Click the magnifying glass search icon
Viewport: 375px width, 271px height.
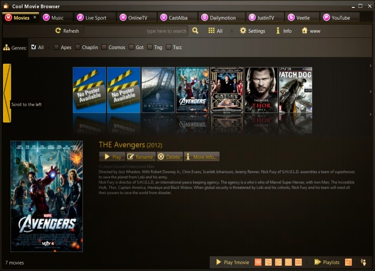coord(195,31)
